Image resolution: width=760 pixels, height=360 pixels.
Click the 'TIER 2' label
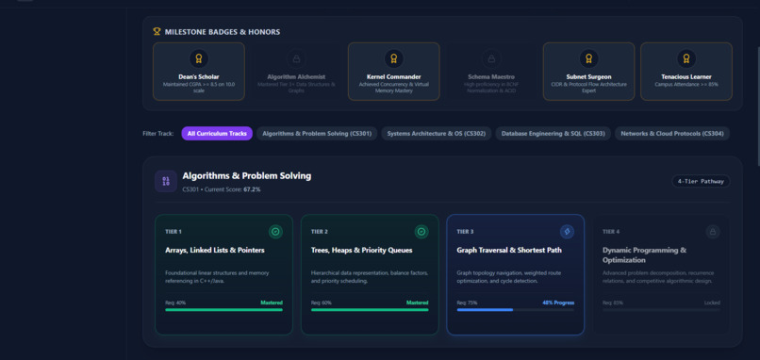[320, 232]
